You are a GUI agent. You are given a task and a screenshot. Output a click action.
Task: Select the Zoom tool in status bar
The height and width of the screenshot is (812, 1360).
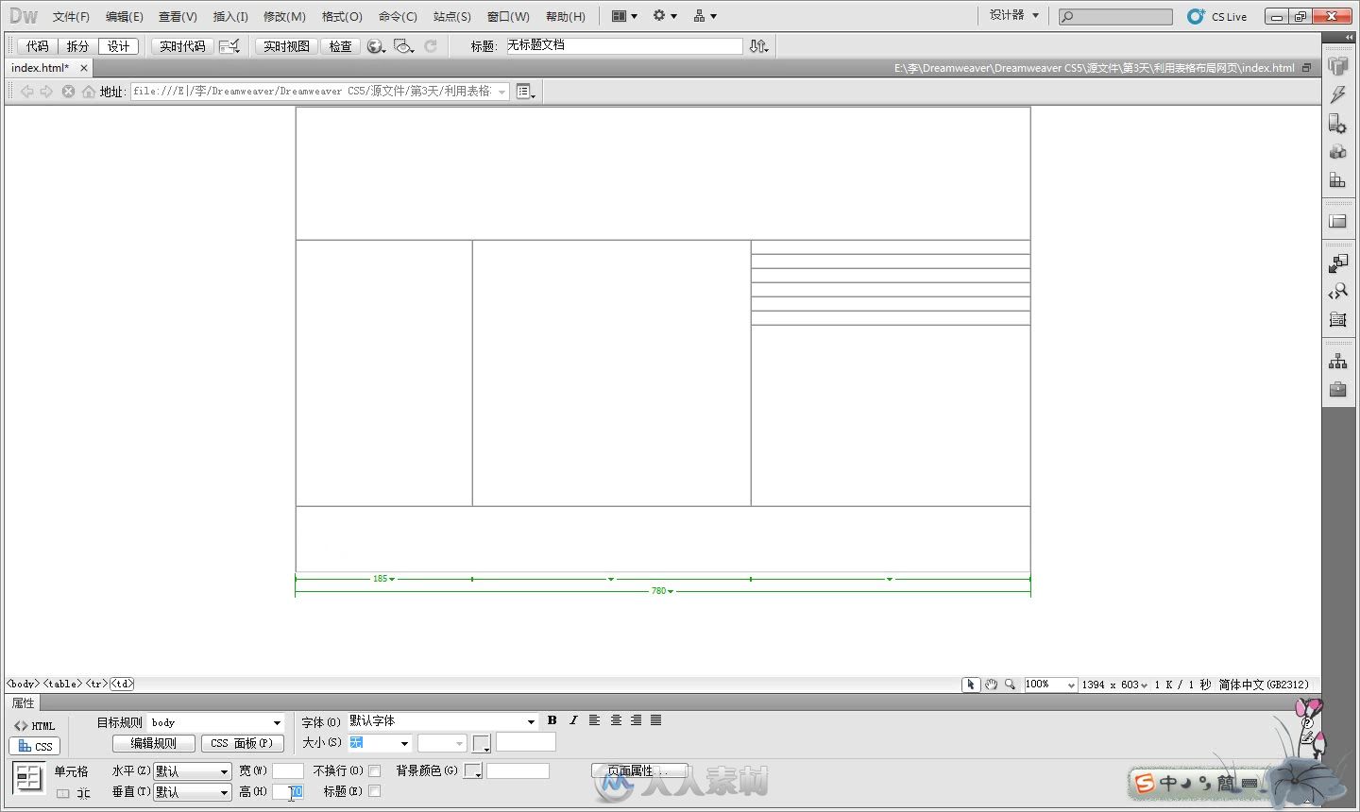1010,685
